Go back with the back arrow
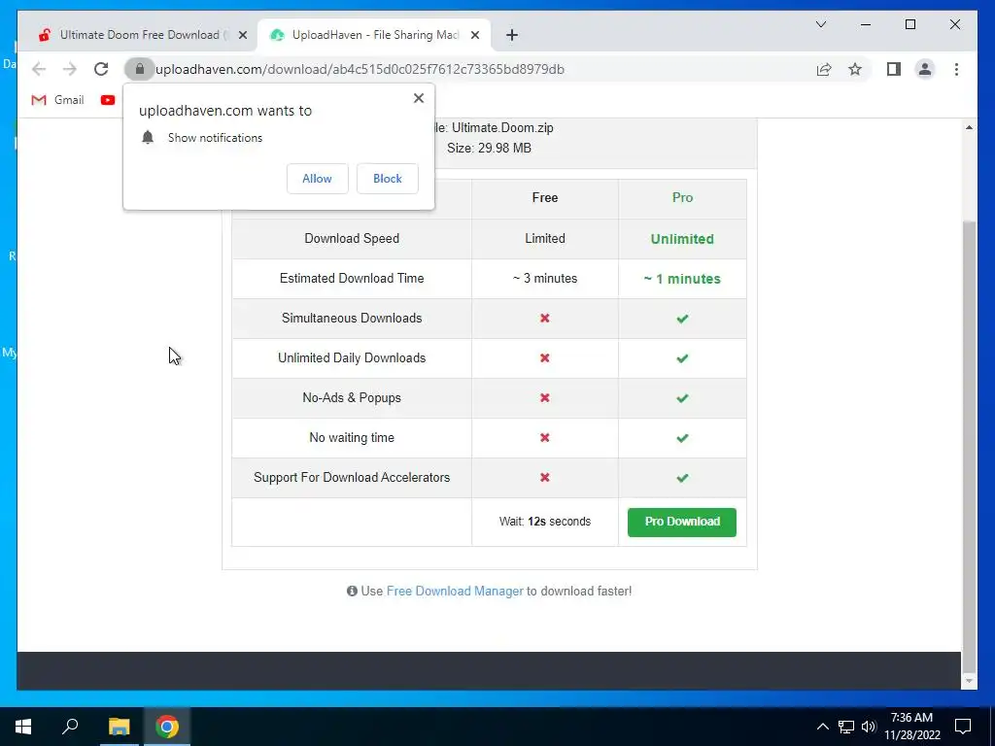 (x=39, y=69)
